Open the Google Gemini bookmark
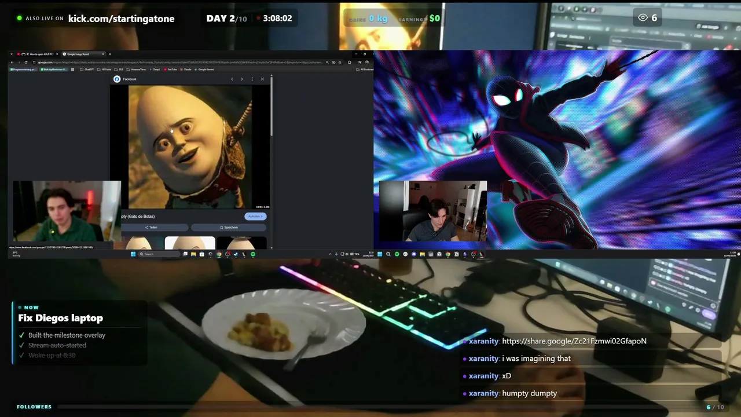741x417 pixels. click(x=204, y=69)
